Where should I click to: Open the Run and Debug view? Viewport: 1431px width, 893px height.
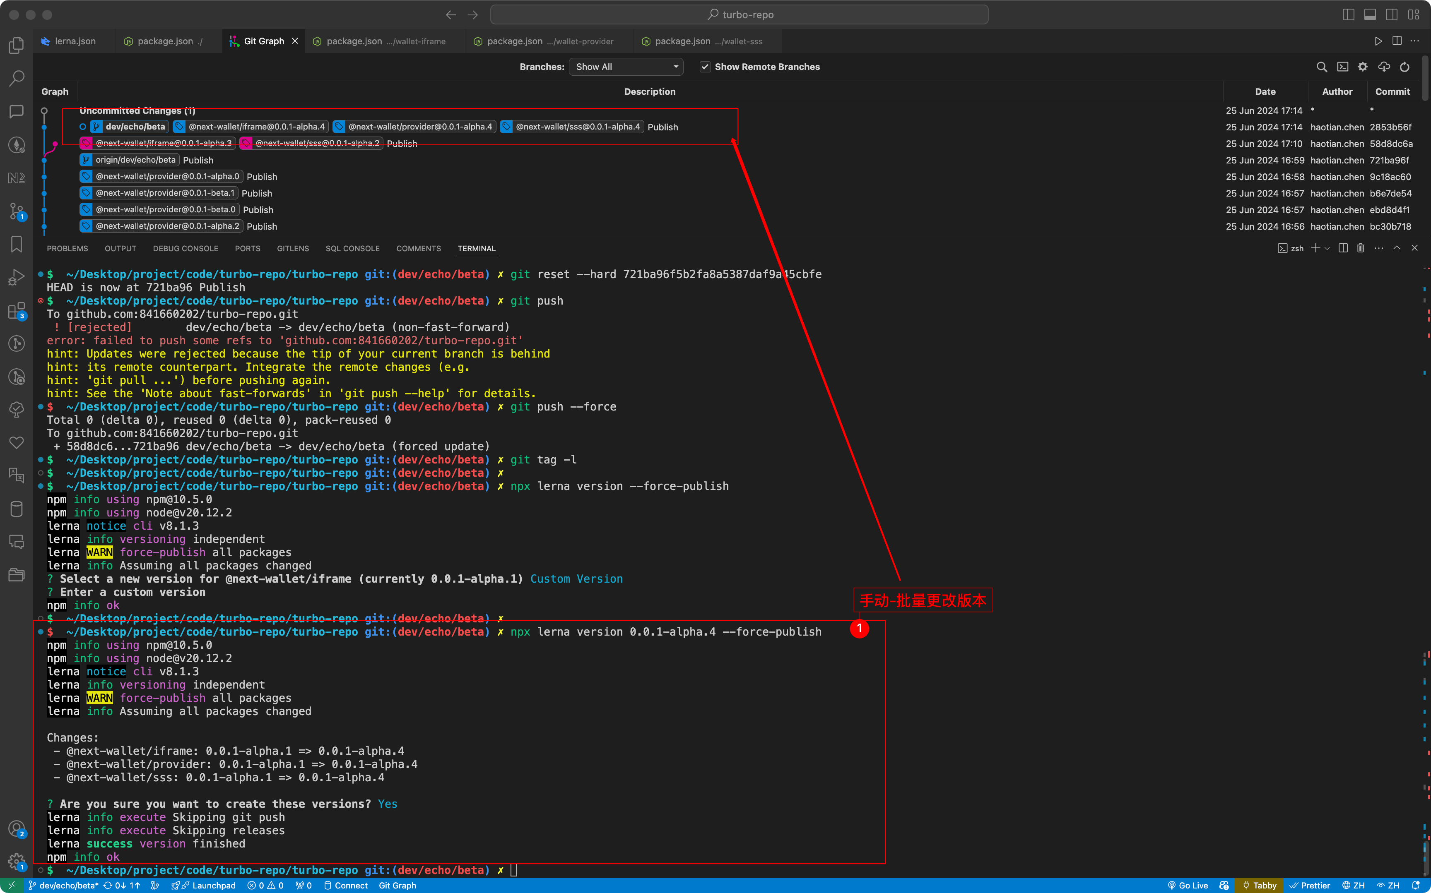pyautogui.click(x=17, y=277)
